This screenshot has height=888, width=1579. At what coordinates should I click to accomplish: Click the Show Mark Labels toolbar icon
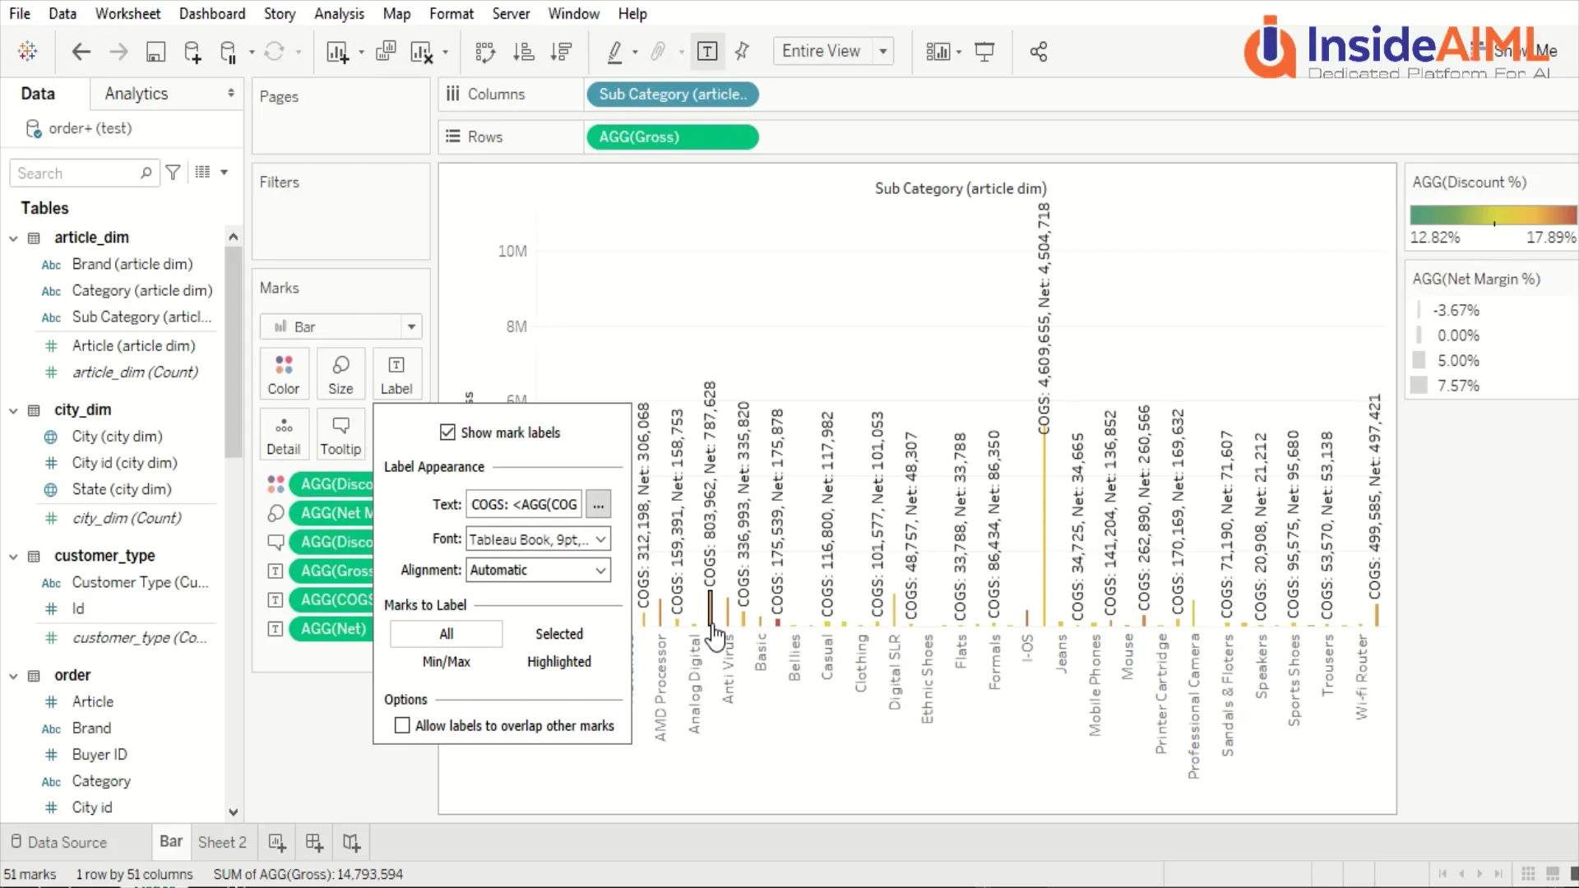pos(707,52)
